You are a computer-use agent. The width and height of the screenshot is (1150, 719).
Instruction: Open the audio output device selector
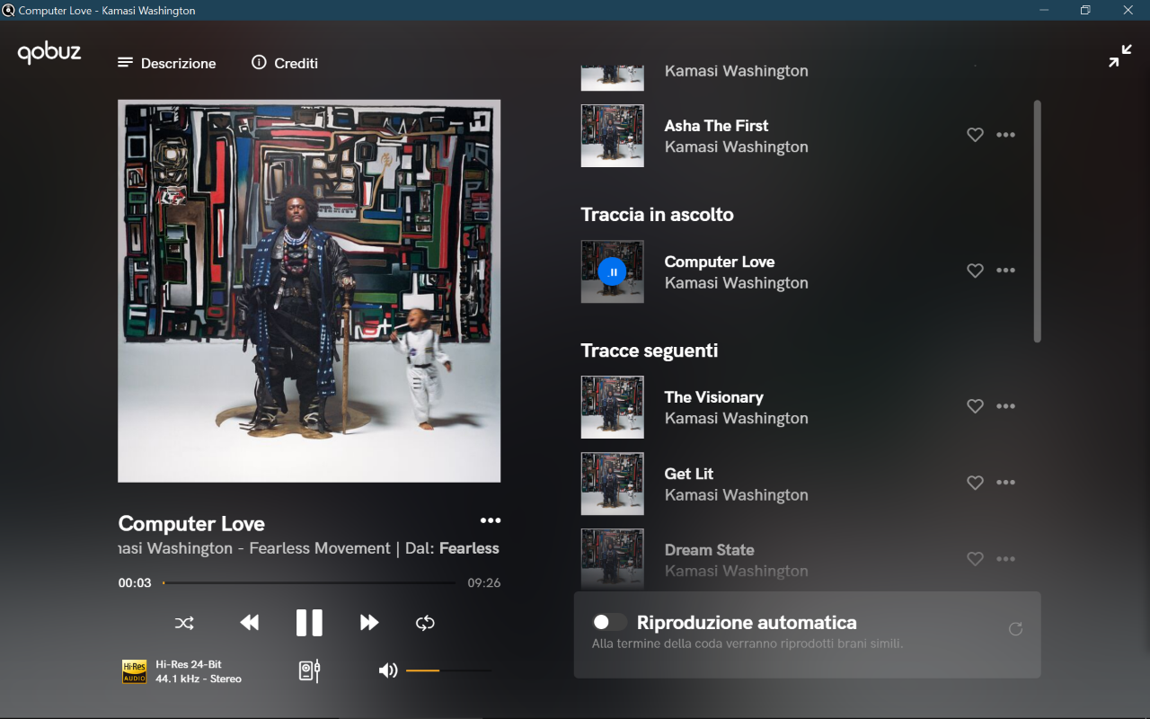[309, 671]
